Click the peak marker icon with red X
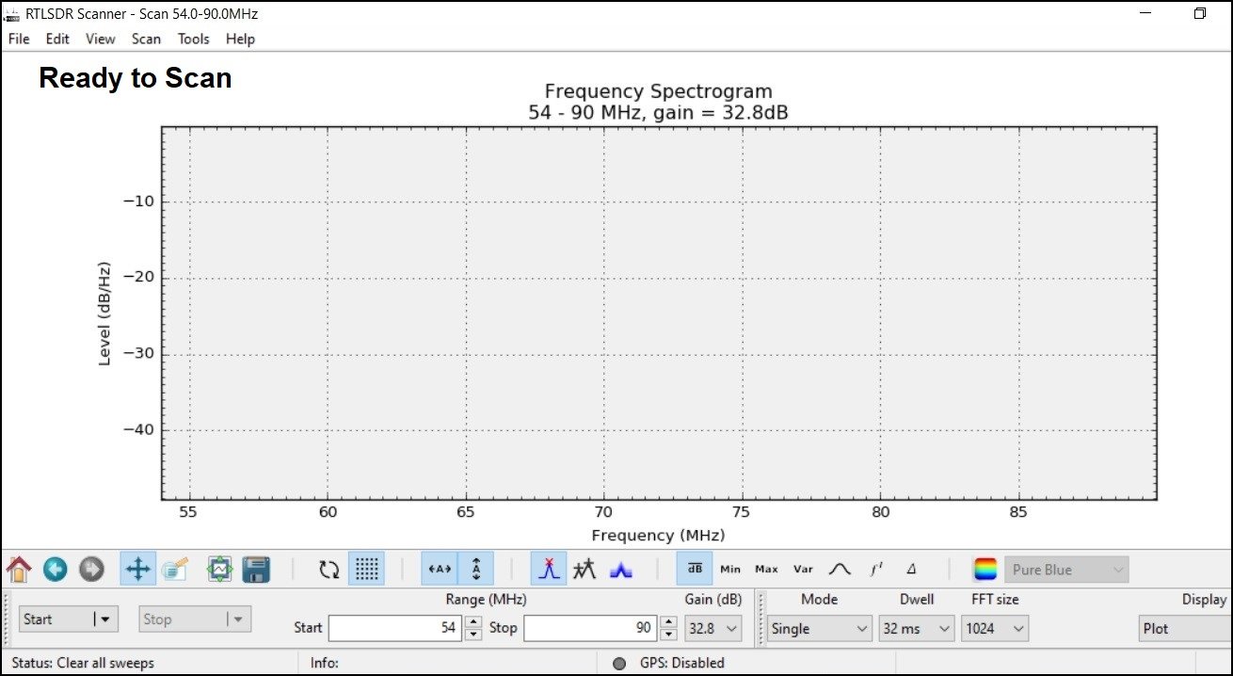Screen dimensions: 1233x676 pyautogui.click(x=549, y=569)
